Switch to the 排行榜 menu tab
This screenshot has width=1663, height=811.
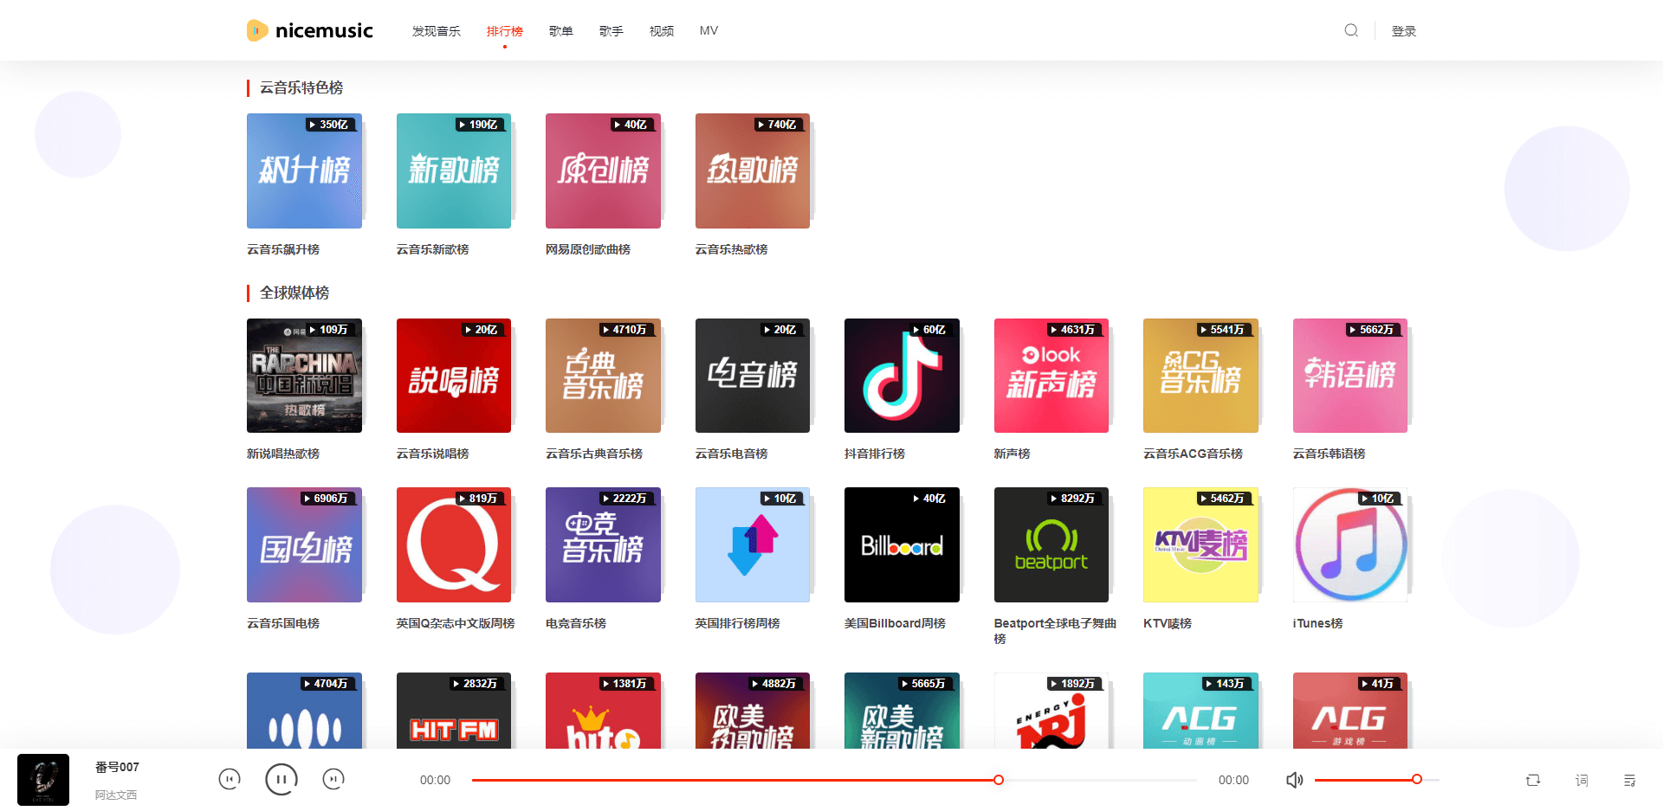[505, 29]
